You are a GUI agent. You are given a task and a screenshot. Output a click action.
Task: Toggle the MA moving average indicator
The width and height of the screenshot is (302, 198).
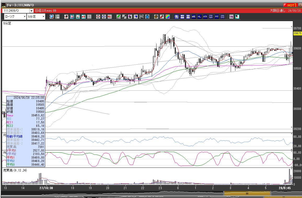[182, 17]
